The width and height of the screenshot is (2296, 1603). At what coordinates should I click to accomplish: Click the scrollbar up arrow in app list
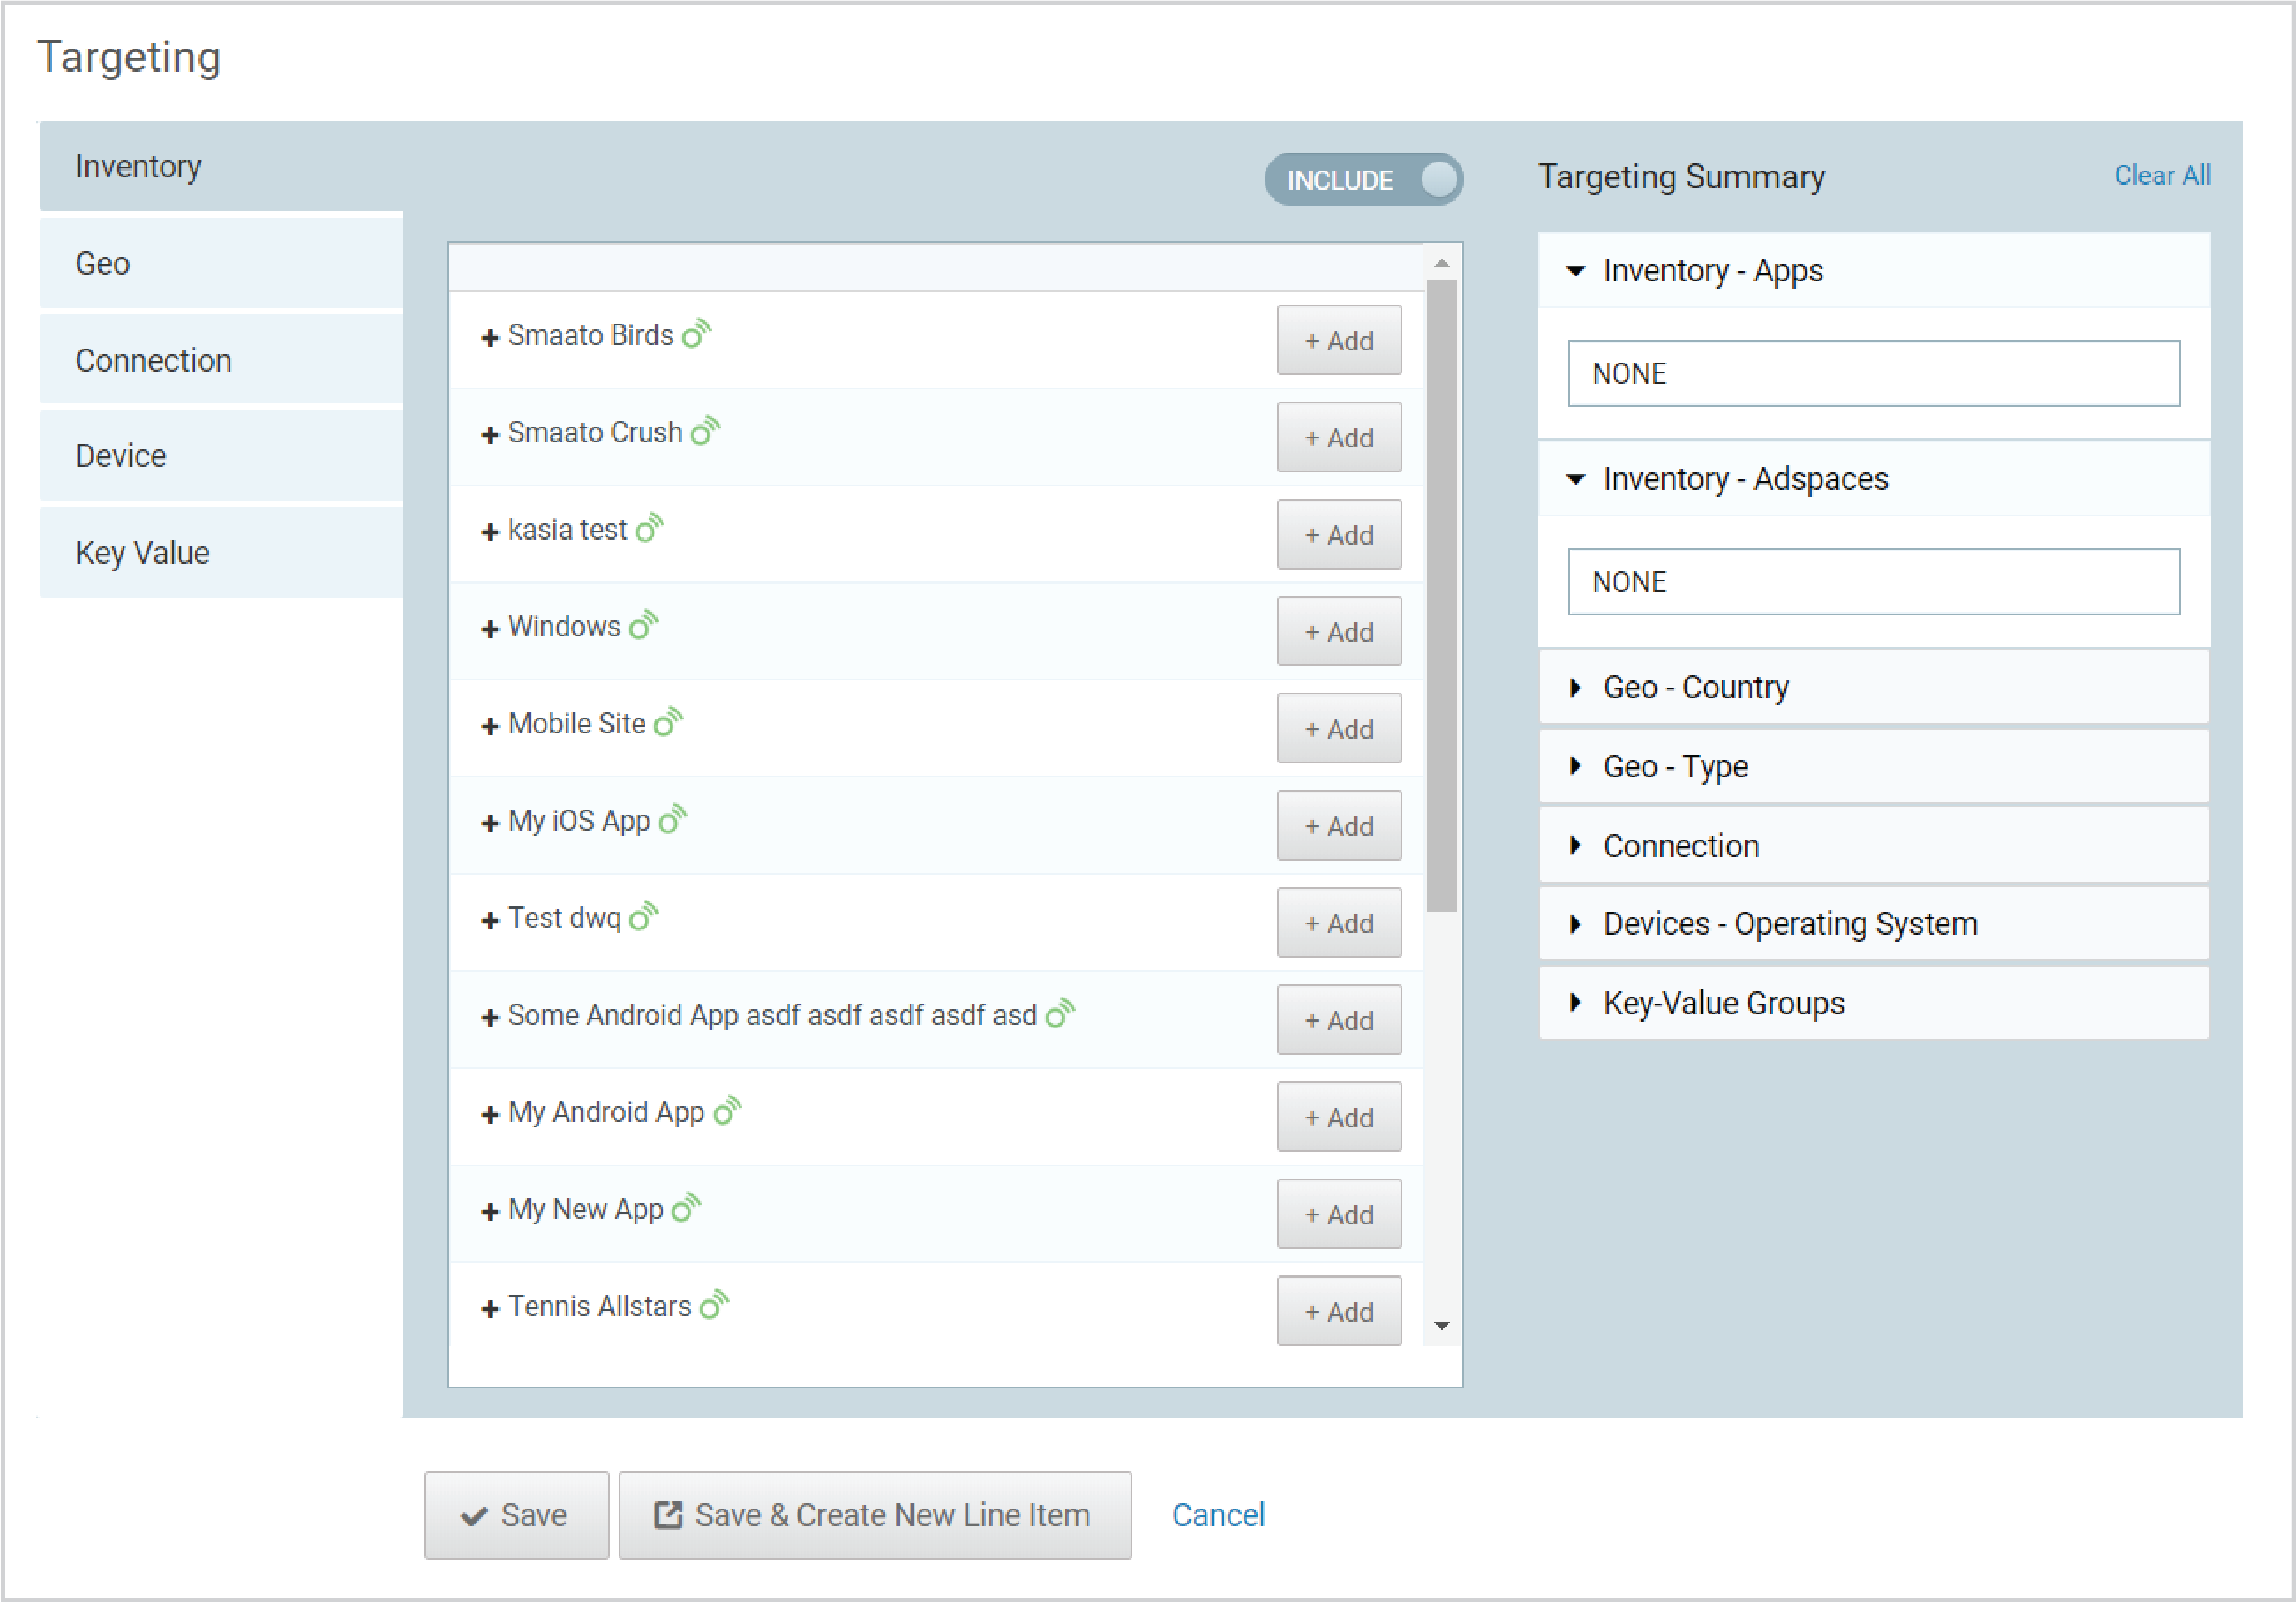[1441, 263]
